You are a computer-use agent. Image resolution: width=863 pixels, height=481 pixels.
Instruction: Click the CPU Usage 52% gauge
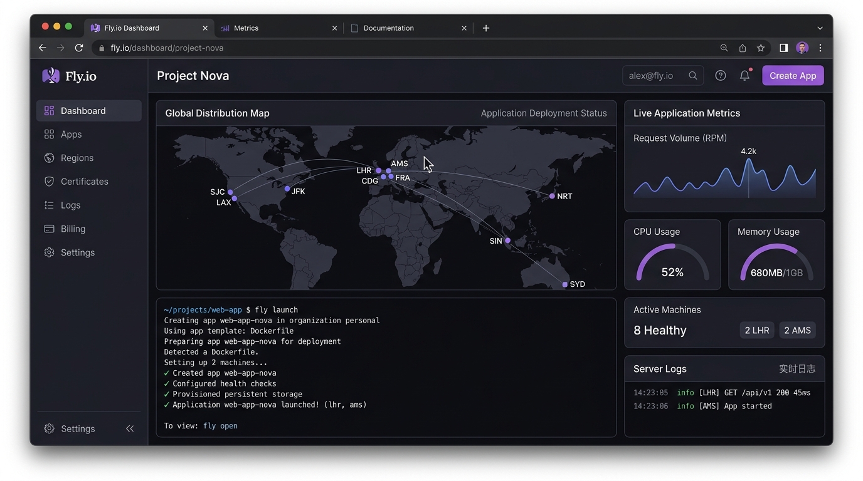(x=672, y=262)
